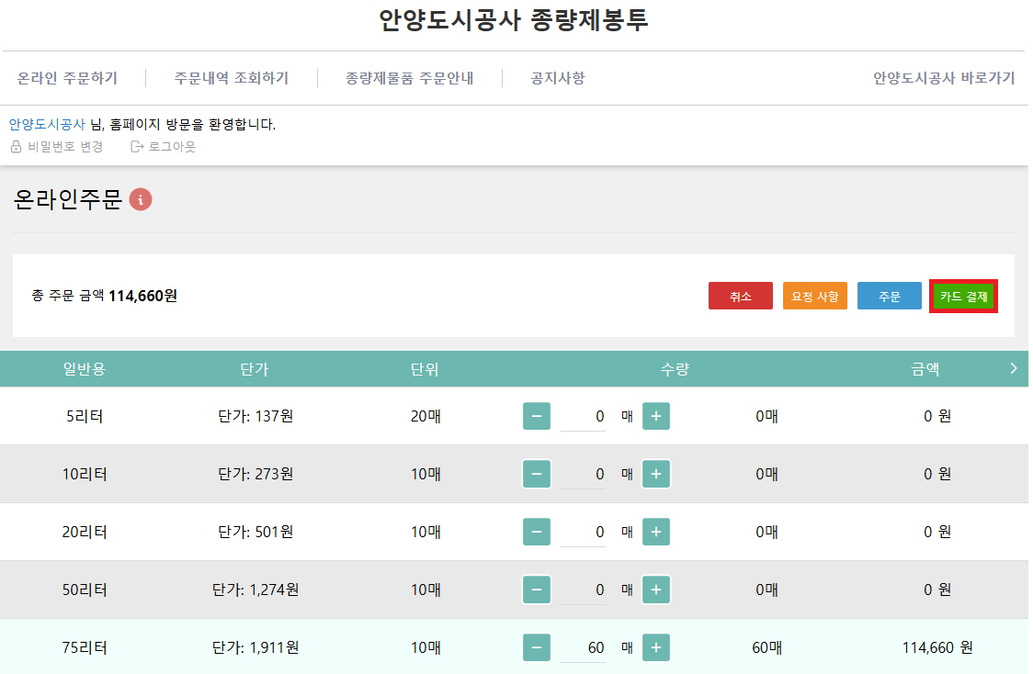Click the plus button for 5리터 bags
Screen dimensions: 1033x674
655,416
